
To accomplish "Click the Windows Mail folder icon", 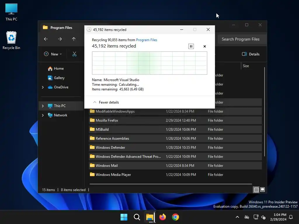I will [x=92, y=165].
